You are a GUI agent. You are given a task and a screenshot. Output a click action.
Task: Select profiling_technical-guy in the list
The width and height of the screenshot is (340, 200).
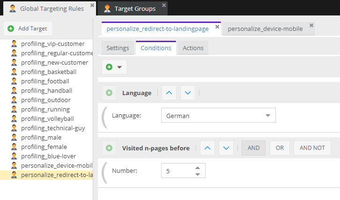pyautogui.click(x=46, y=128)
